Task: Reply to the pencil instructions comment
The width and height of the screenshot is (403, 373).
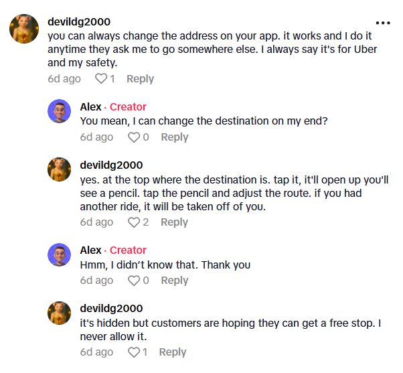Action: (x=174, y=222)
